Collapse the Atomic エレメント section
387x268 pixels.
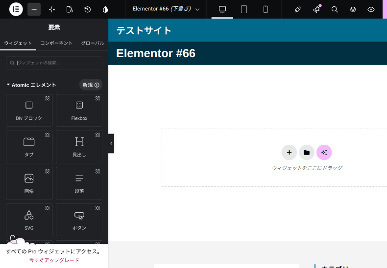pos(31,85)
